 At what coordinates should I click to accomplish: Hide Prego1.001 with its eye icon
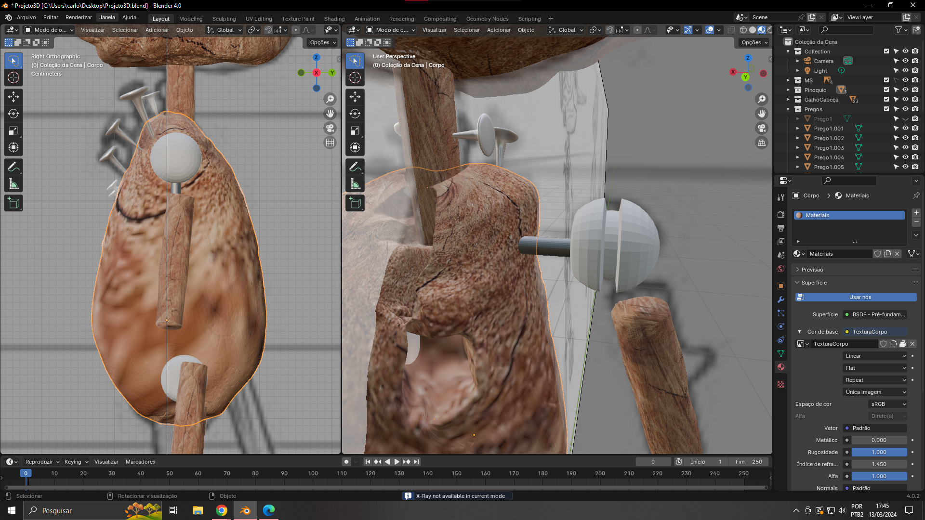click(x=905, y=129)
